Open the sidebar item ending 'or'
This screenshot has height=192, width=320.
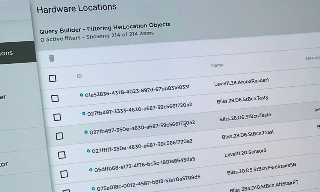tap(4, 164)
